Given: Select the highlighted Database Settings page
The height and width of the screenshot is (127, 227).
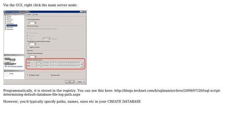Looking at the screenshot, I should [12, 25].
